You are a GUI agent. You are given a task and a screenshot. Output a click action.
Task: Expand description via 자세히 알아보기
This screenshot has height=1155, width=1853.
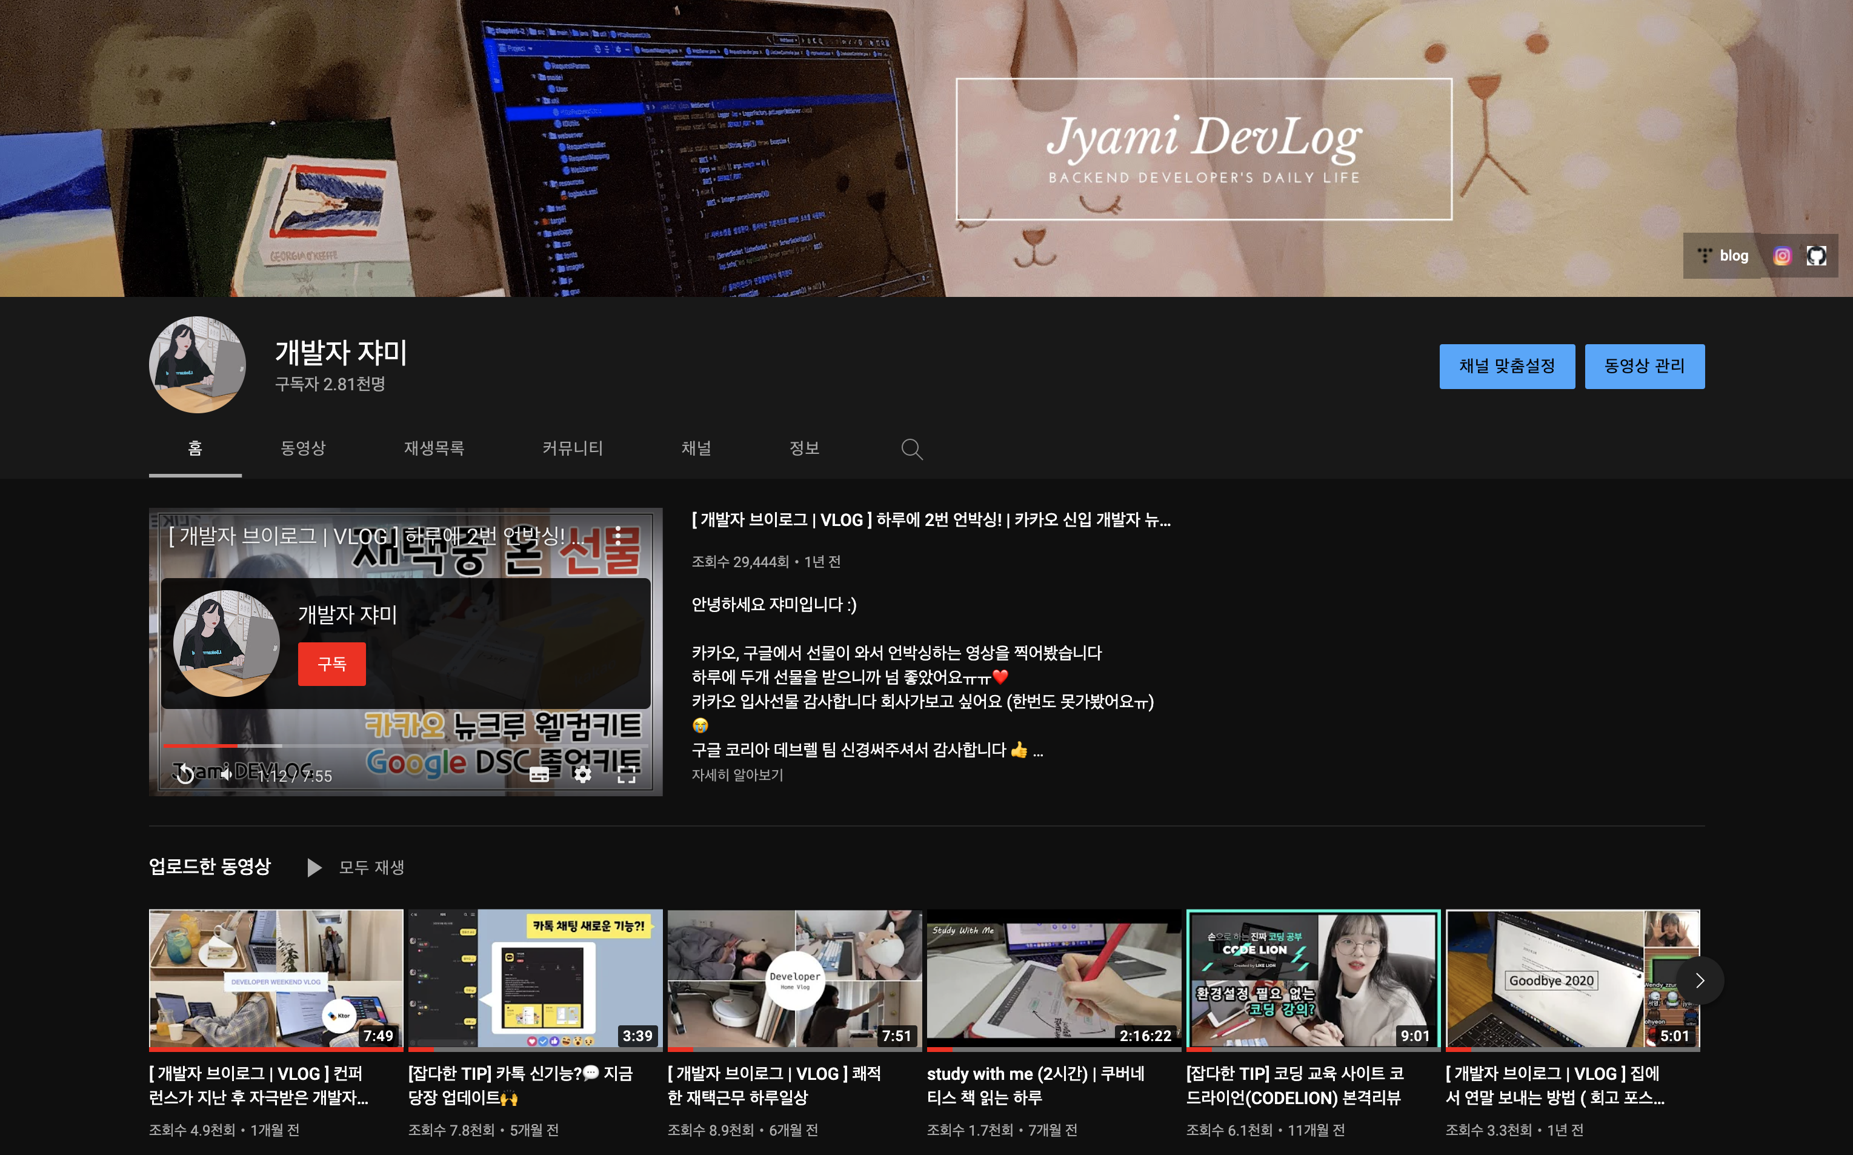click(737, 774)
